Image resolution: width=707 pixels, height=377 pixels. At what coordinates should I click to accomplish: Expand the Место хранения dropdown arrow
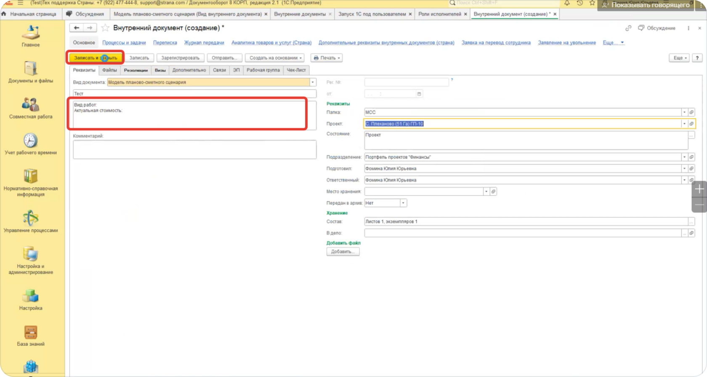click(x=486, y=191)
